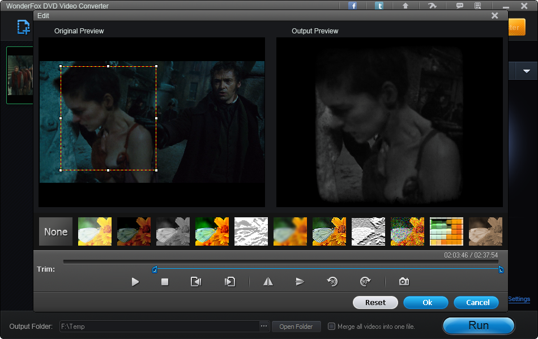Click the playback progress bar
Image resolution: width=538 pixels, height=339 pixels.
281,262
